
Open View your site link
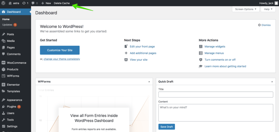(x=139, y=59)
